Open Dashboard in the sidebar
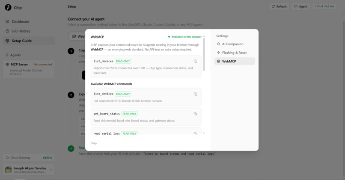Viewport: 345px width, 180px height. tap(29, 21)
